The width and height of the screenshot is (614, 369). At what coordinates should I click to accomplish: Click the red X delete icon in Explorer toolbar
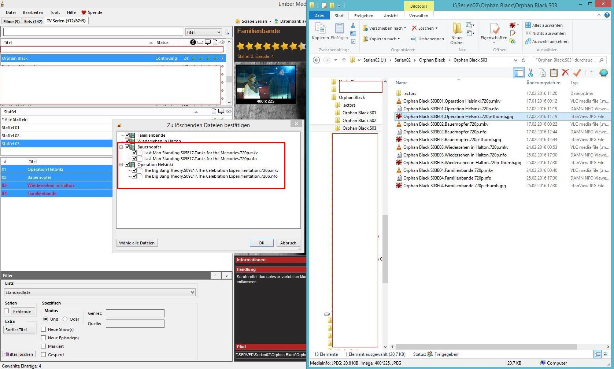click(565, 73)
